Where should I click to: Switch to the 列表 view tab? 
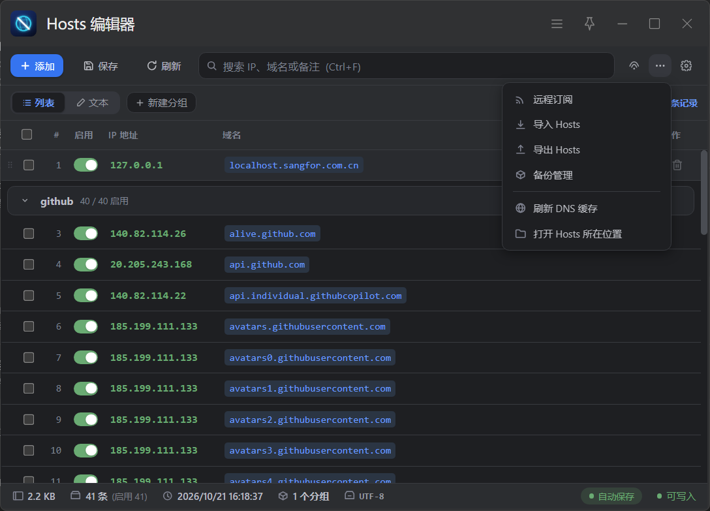[39, 103]
